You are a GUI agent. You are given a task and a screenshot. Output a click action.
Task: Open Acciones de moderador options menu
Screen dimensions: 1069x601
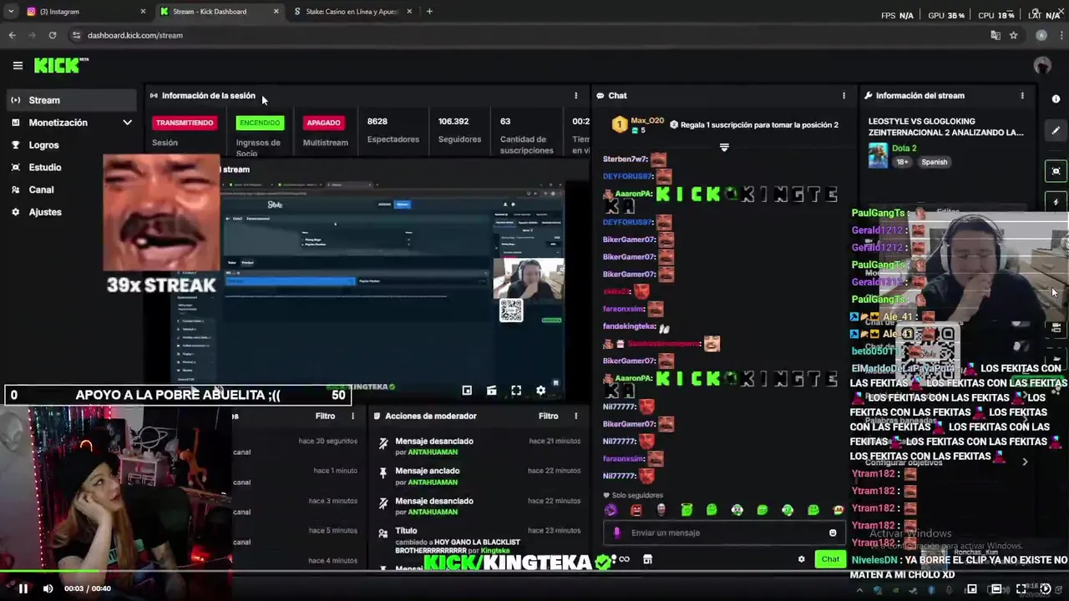click(575, 416)
